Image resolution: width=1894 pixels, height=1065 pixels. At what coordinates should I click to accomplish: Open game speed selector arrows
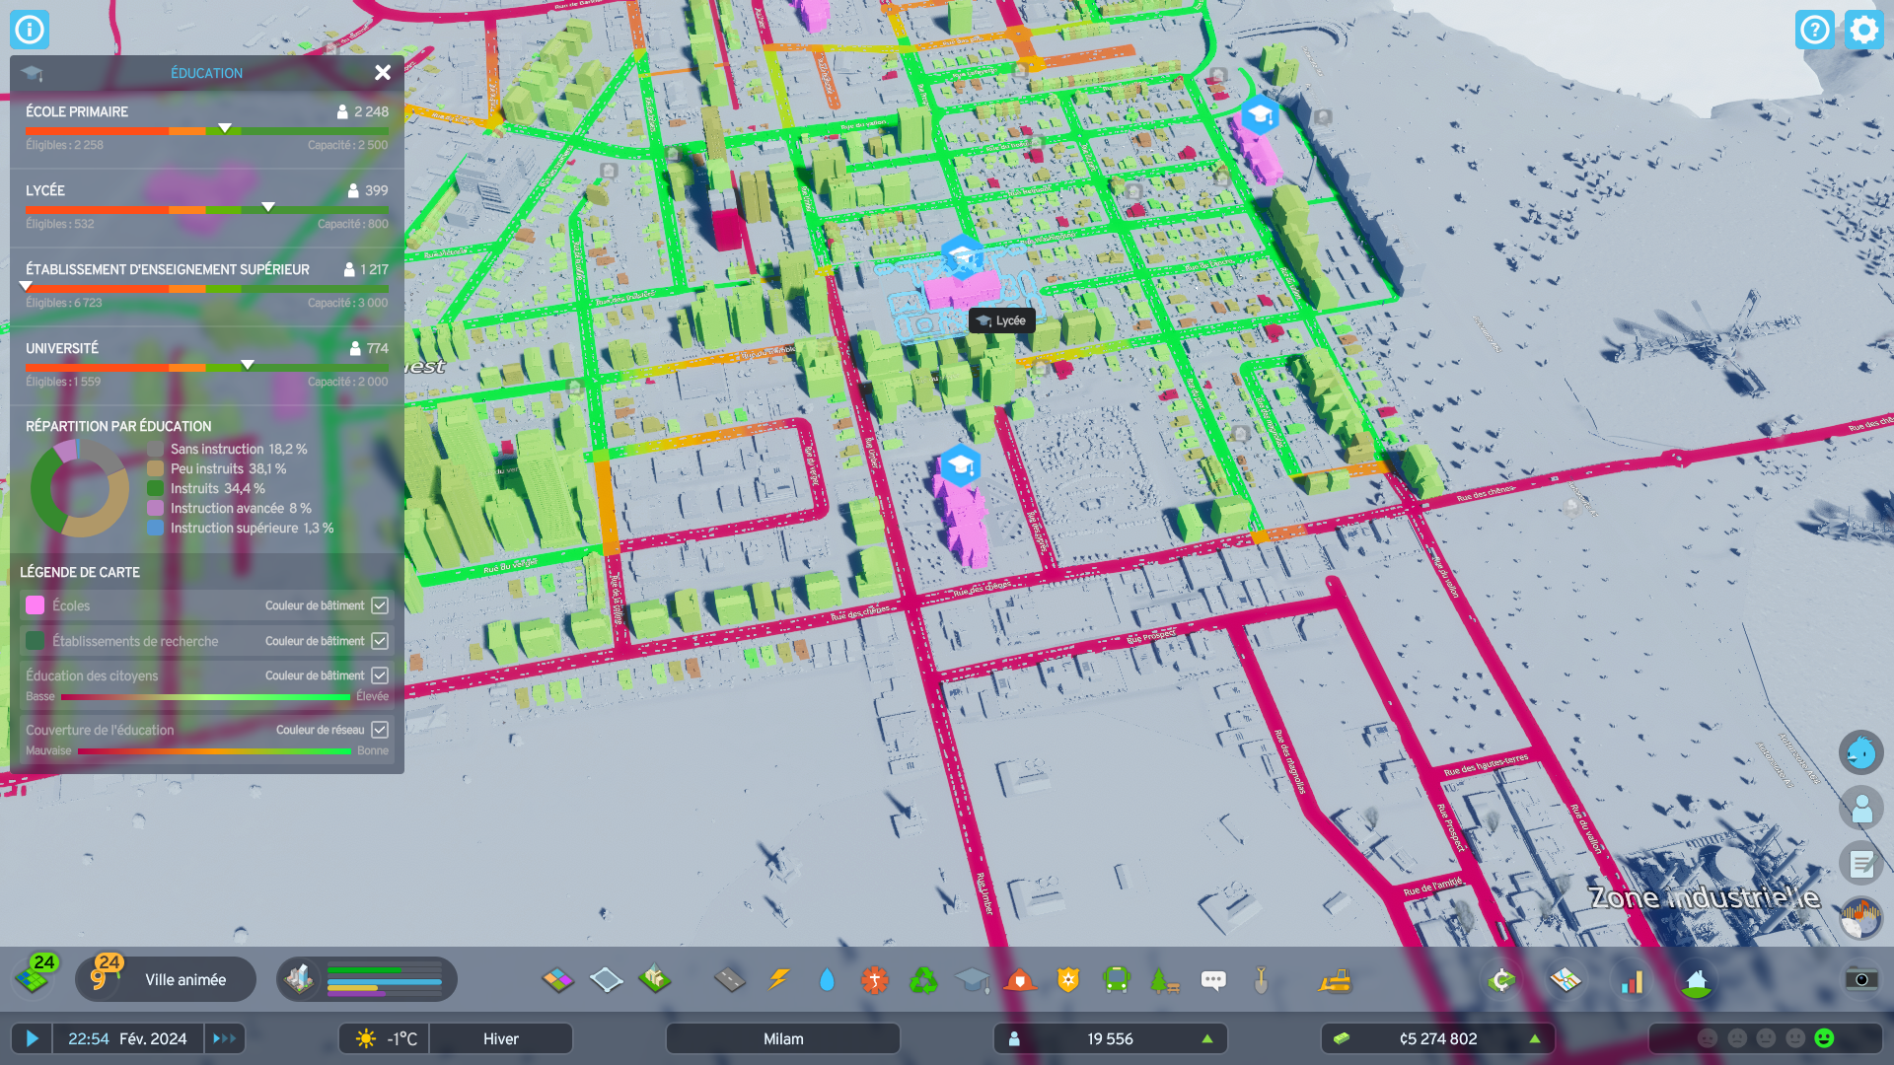click(225, 1039)
